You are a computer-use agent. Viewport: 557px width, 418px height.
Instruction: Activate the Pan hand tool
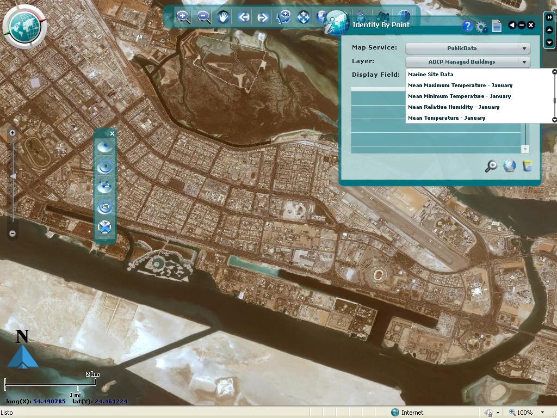[x=224, y=17]
